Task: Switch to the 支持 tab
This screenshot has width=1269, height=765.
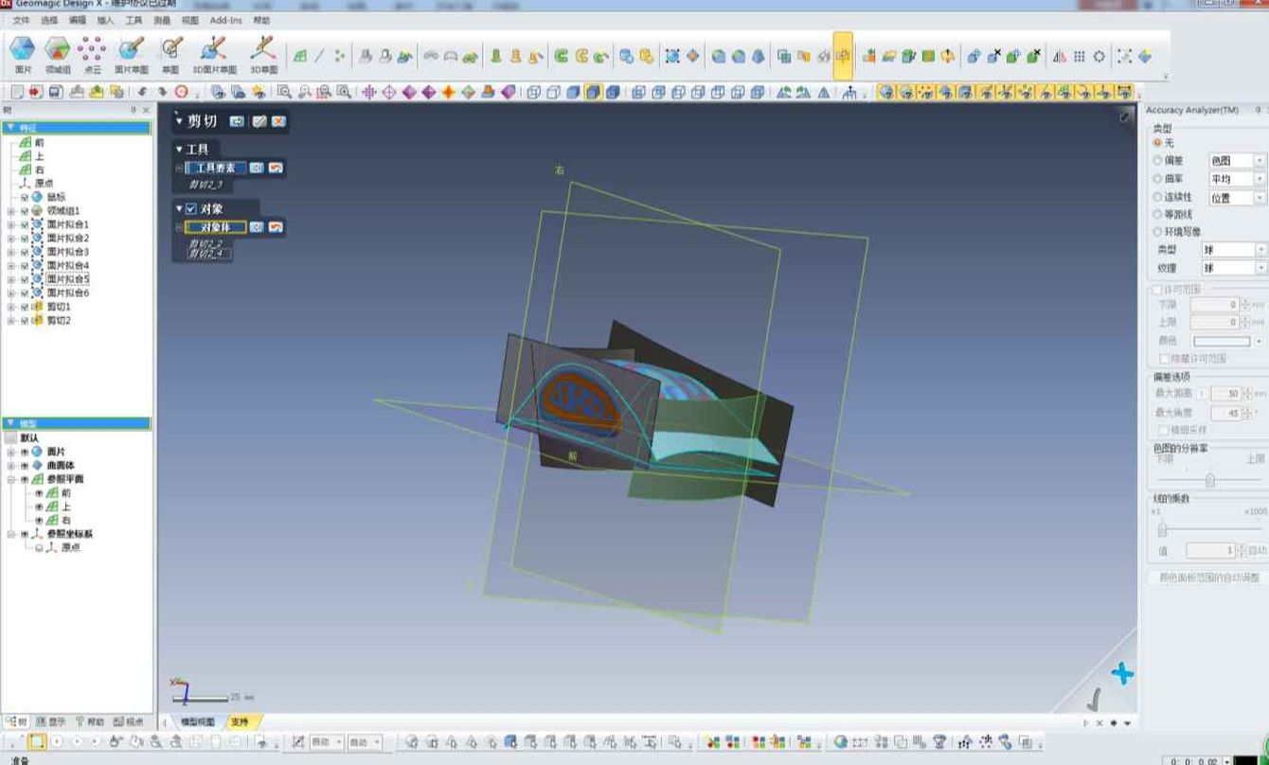Action: coord(240,722)
